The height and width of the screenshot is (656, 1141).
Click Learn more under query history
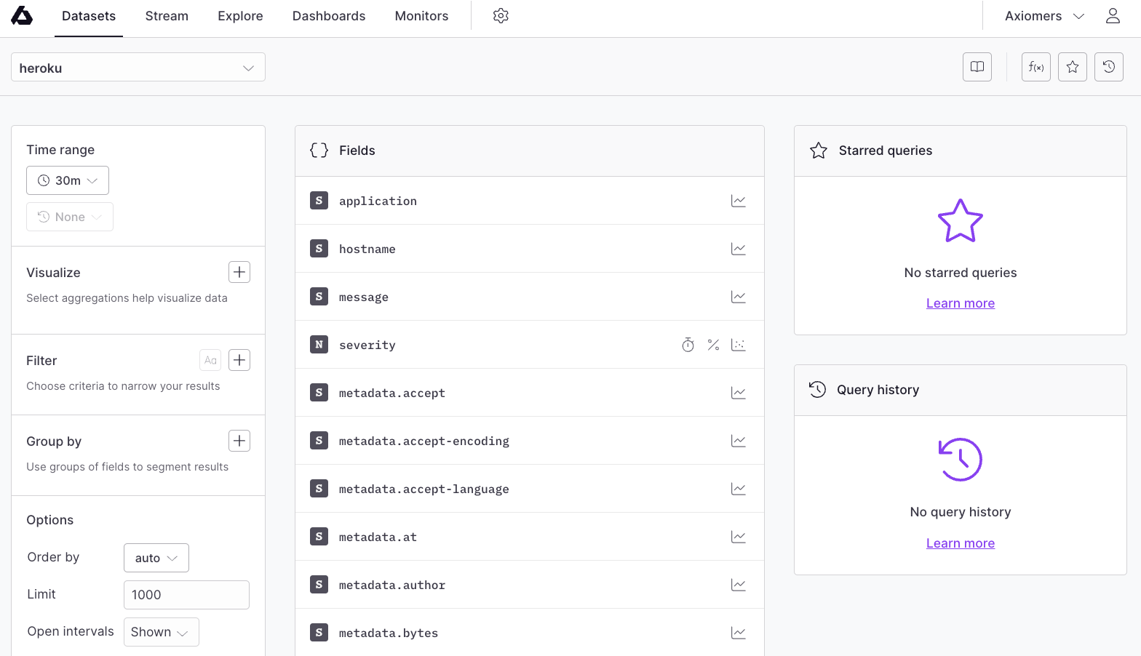click(961, 543)
